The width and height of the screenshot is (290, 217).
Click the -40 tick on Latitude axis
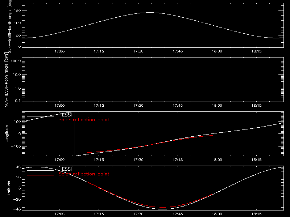tap(17, 209)
